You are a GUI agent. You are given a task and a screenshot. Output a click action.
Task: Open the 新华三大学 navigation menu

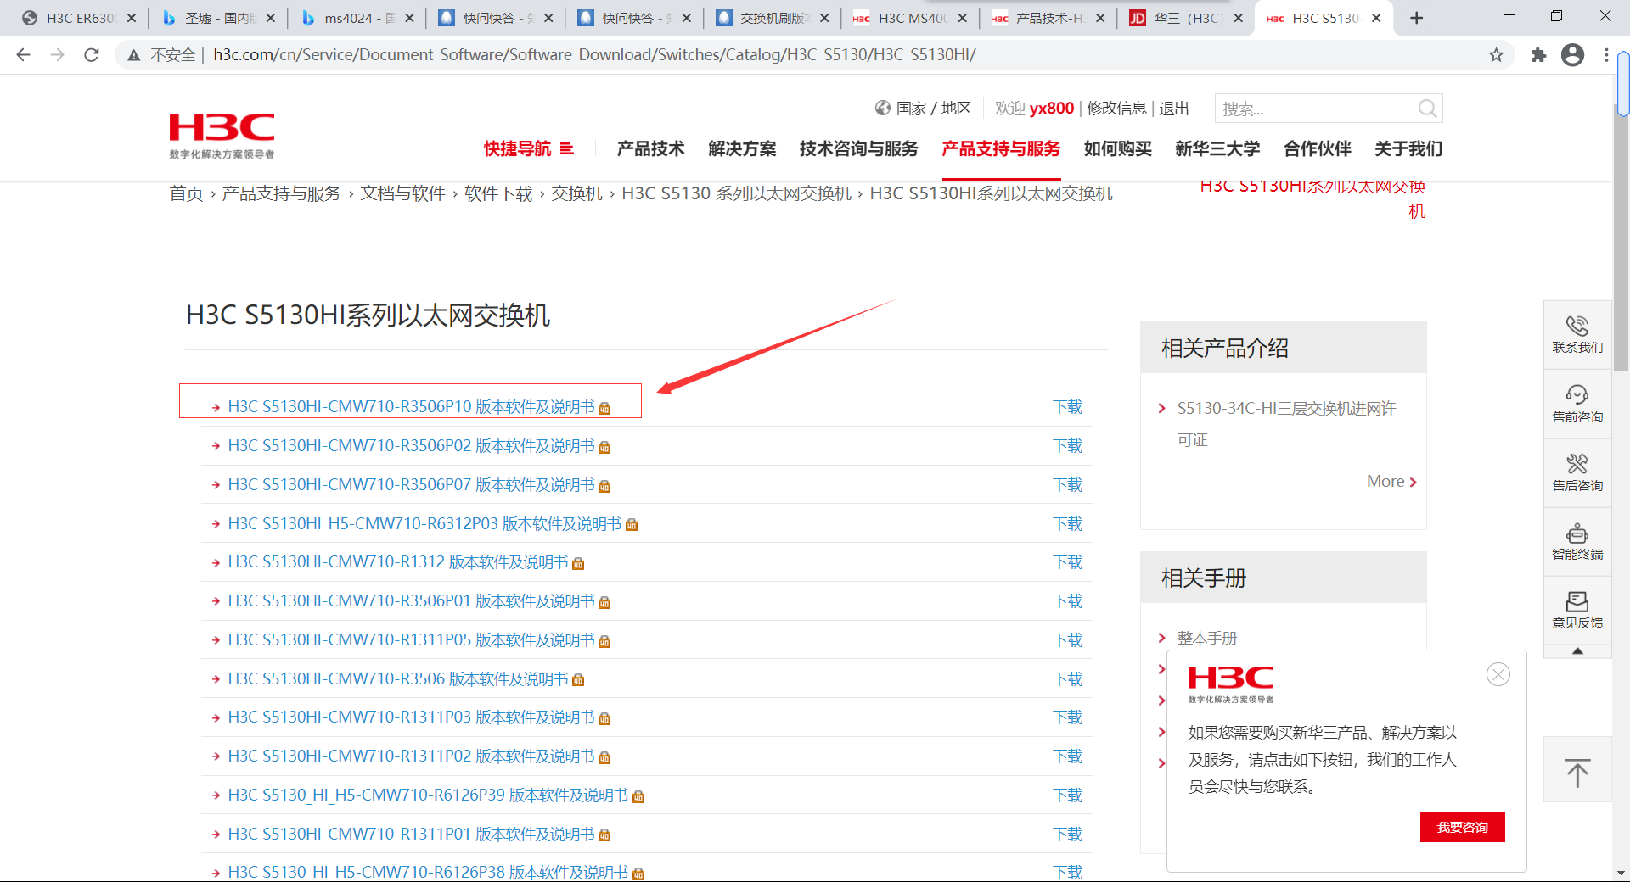click(1217, 148)
